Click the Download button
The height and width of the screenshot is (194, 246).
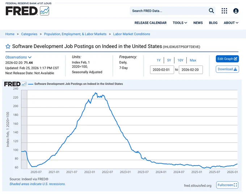[227, 69]
